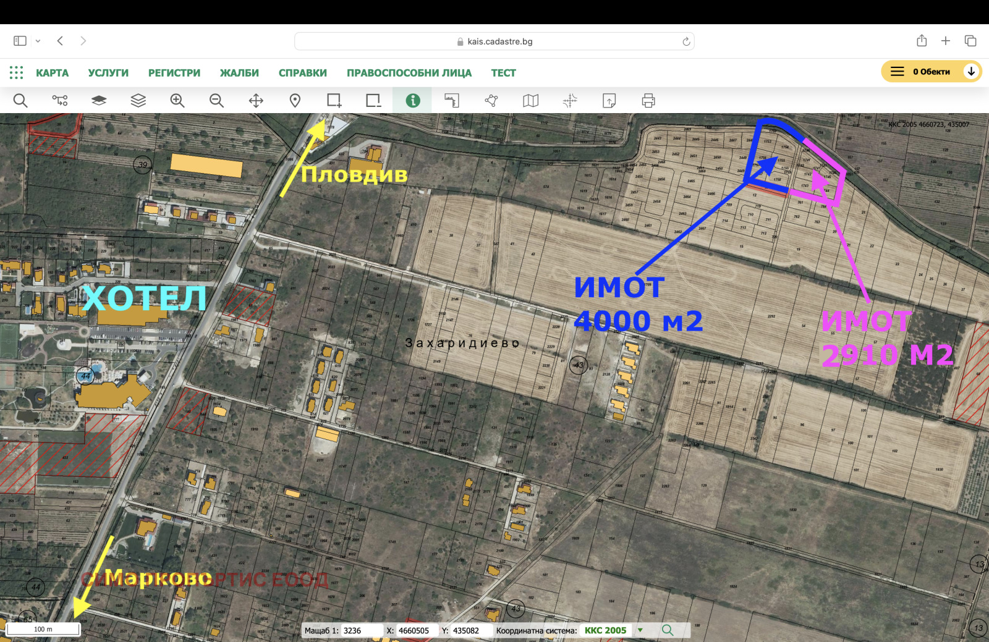Toggle the add-to-selection rectangle tool
The height and width of the screenshot is (642, 989).
click(x=334, y=101)
